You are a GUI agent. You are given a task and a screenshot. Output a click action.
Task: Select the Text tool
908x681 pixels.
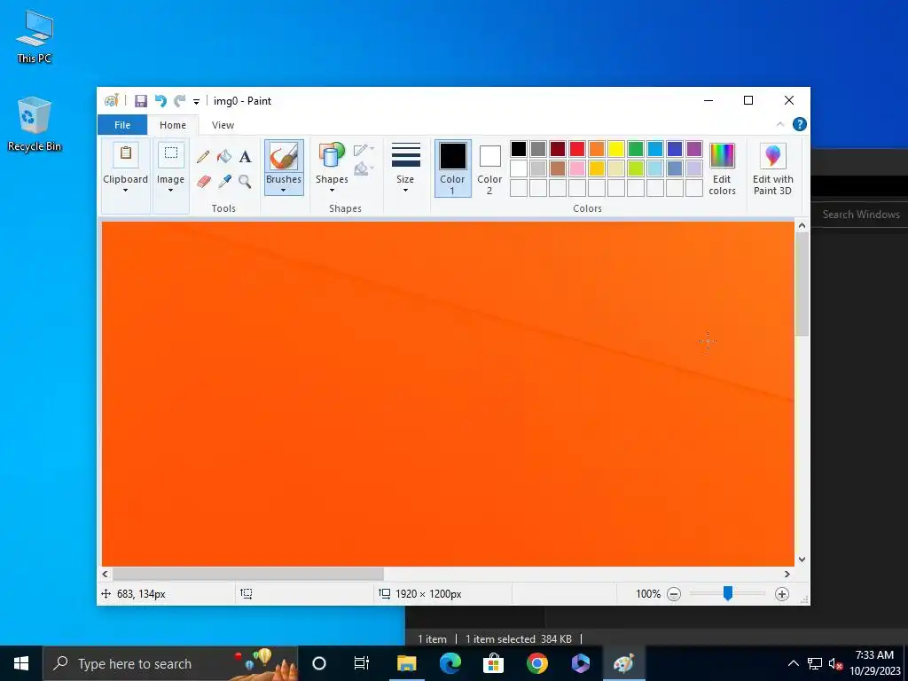pos(245,156)
